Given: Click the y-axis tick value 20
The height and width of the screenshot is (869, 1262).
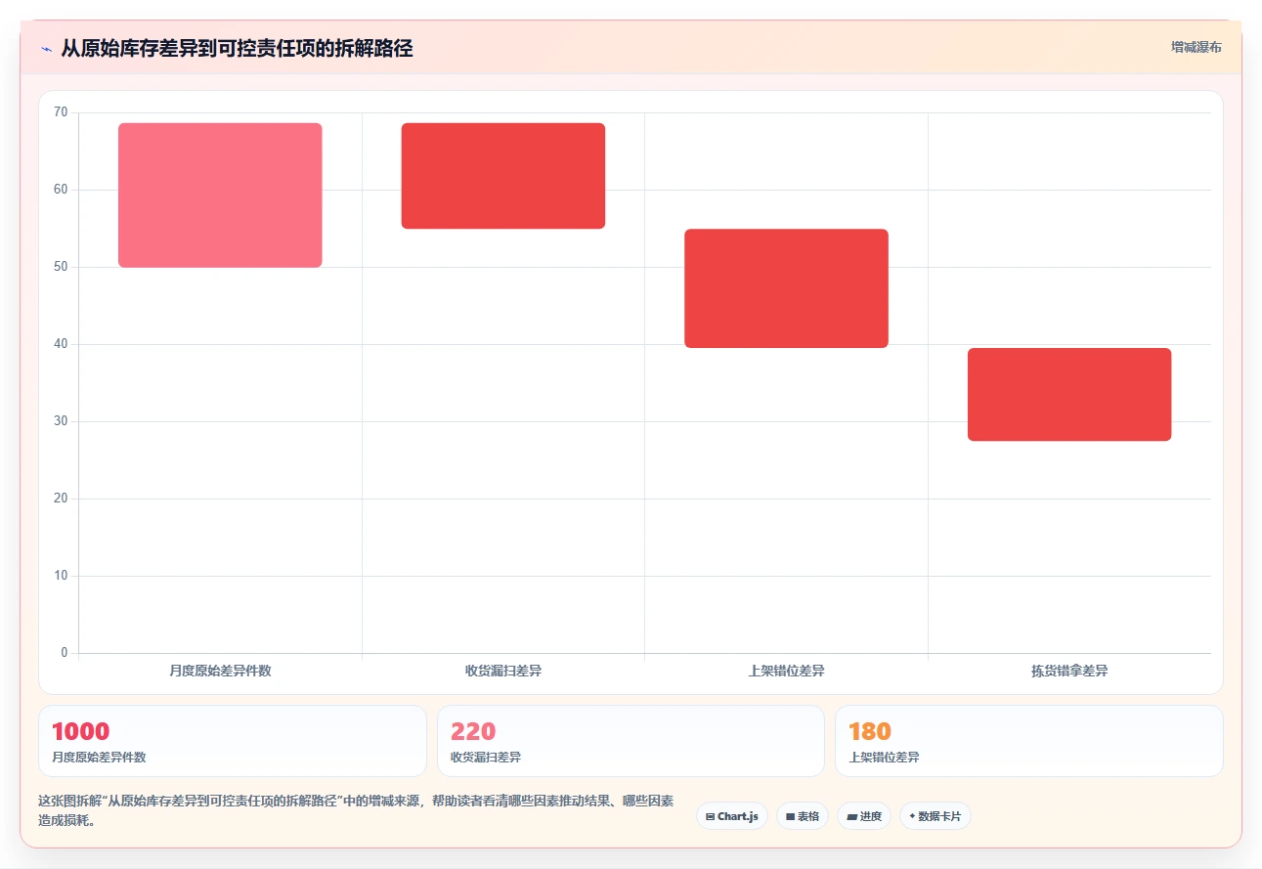Looking at the screenshot, I should [61, 499].
